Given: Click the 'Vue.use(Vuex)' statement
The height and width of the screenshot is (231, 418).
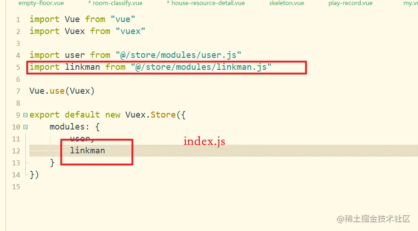Looking at the screenshot, I should pos(62,91).
